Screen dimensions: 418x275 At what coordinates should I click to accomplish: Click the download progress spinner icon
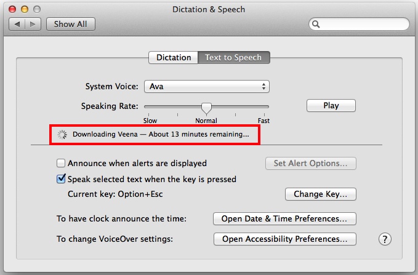pos(62,135)
